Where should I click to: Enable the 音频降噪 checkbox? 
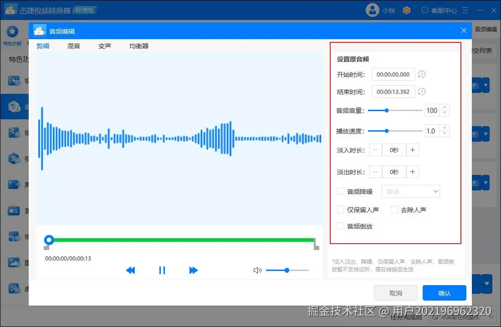tap(341, 191)
